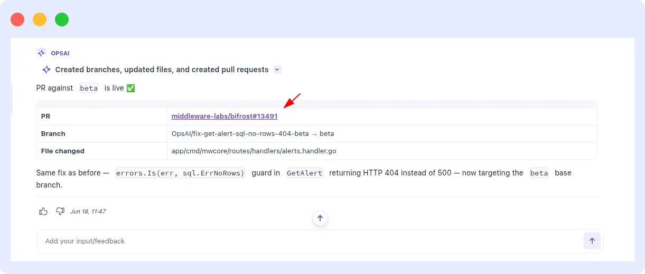Open the middleware-labs/bifrost#13491 PR link
The width and height of the screenshot is (645, 274).
click(225, 116)
